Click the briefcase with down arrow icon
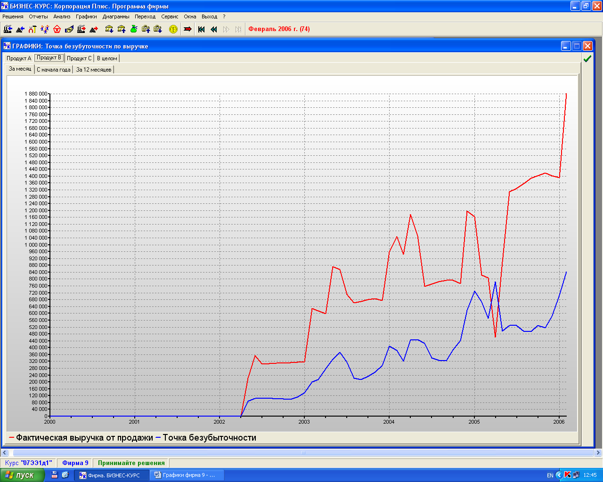This screenshot has height=482, width=603. click(x=158, y=29)
